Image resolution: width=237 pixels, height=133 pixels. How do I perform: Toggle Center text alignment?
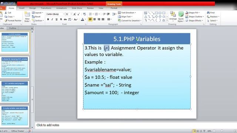[95, 19]
